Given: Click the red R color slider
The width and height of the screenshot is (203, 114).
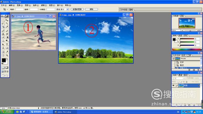Looking at the screenshot, I should pyautogui.click(x=187, y=39).
